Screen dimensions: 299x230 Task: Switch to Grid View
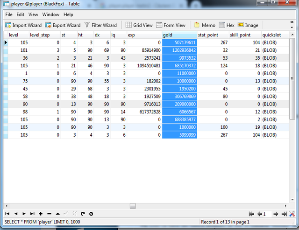point(139,25)
